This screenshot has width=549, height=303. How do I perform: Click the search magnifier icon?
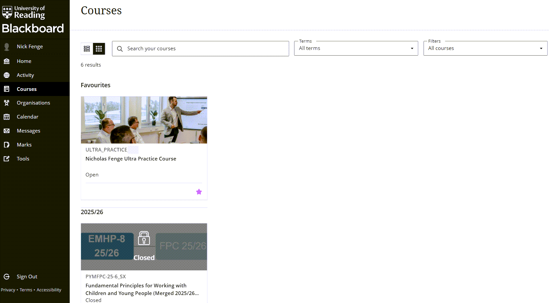click(x=120, y=49)
